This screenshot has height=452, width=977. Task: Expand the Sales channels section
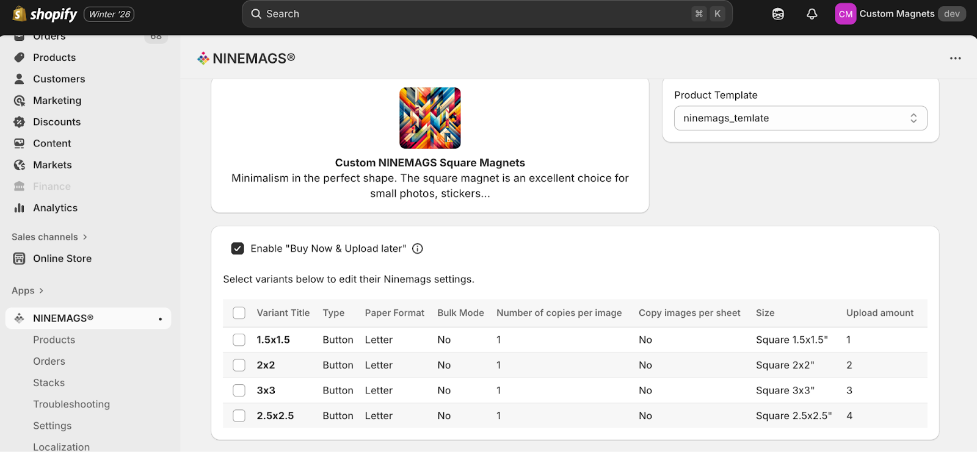pyautogui.click(x=49, y=237)
